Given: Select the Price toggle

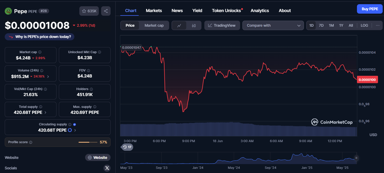Looking at the screenshot, I should pyautogui.click(x=130, y=25).
